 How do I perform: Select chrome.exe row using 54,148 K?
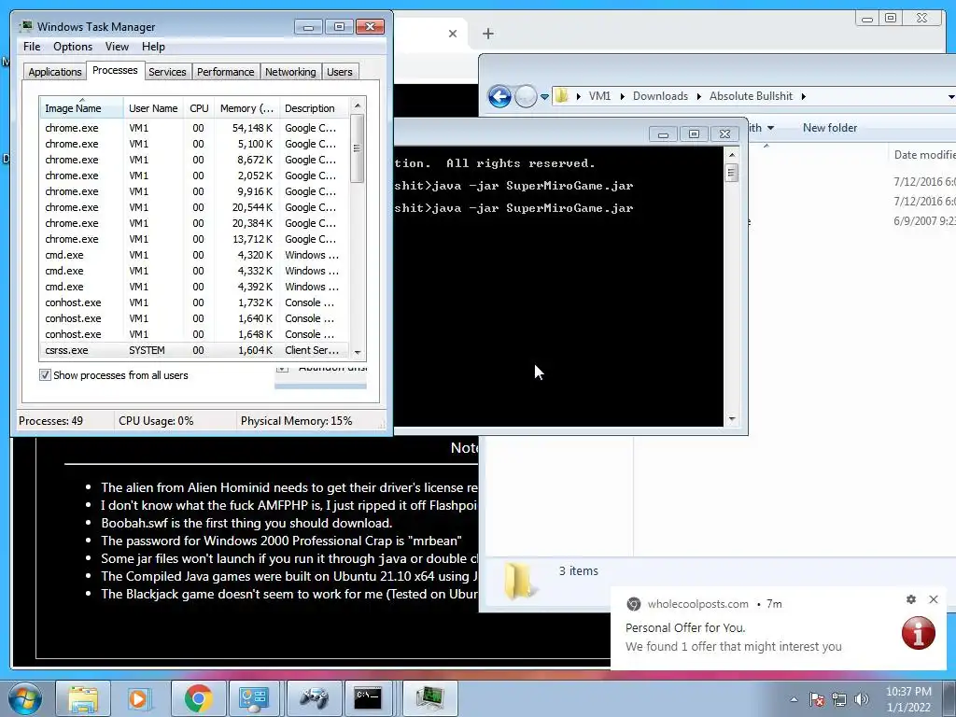coord(194,128)
